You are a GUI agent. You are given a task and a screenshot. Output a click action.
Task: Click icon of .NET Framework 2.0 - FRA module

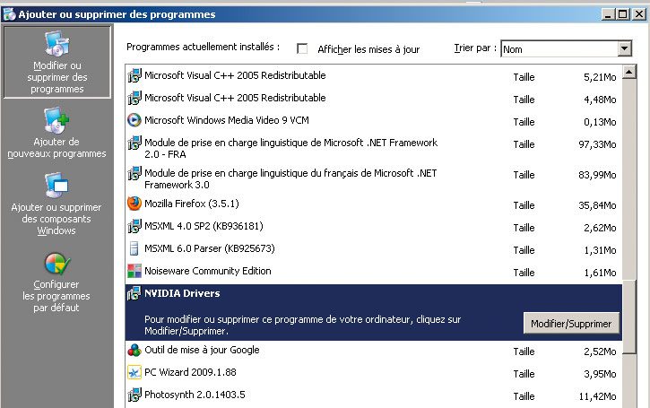(134, 143)
